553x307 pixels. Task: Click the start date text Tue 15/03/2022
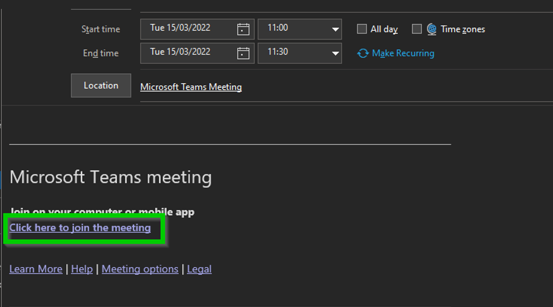[180, 28]
